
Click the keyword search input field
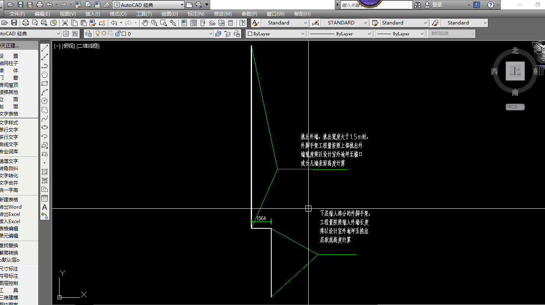[376, 5]
